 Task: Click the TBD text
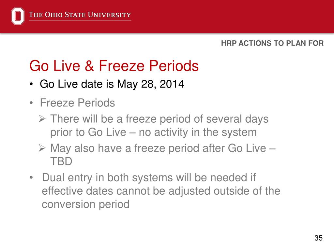[x=61, y=161]
